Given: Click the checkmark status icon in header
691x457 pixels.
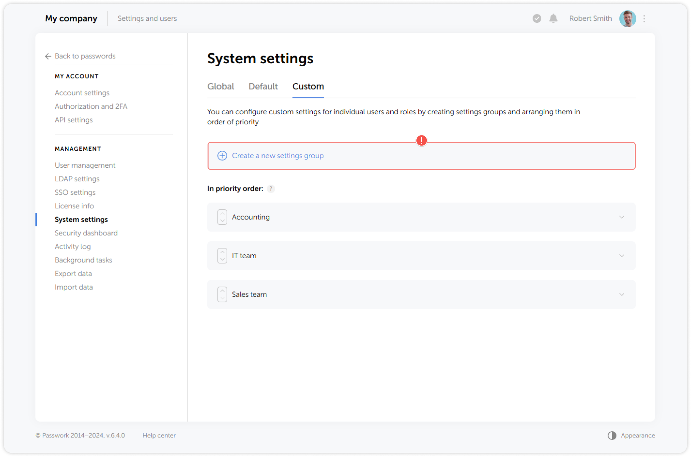Looking at the screenshot, I should click(x=536, y=19).
